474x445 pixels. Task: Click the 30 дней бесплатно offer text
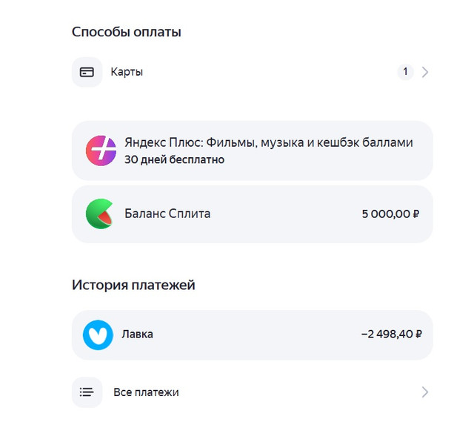tap(175, 159)
